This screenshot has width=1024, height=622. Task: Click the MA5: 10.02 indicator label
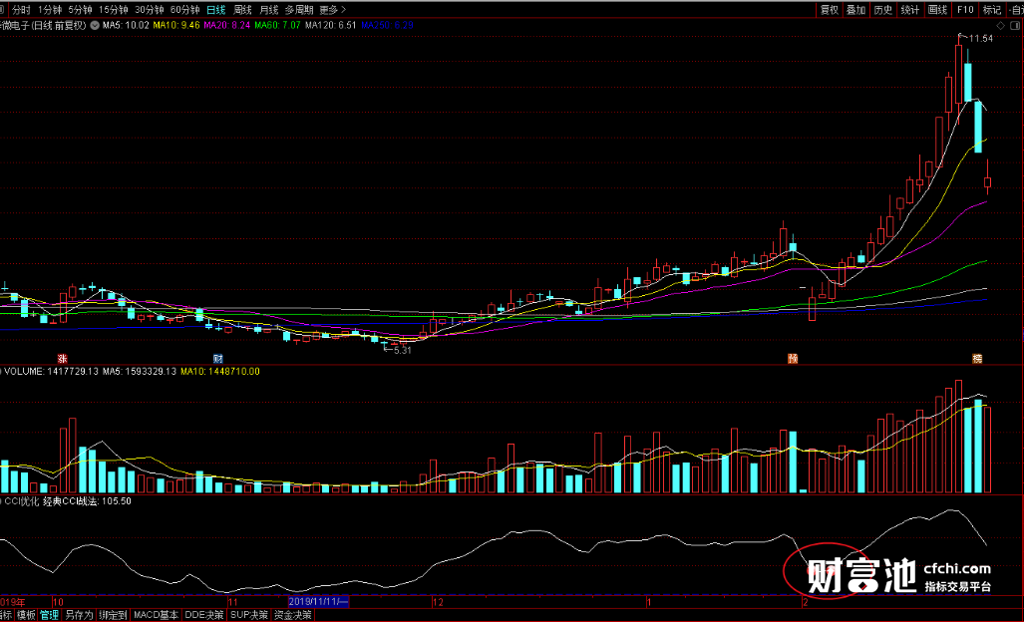(126, 26)
